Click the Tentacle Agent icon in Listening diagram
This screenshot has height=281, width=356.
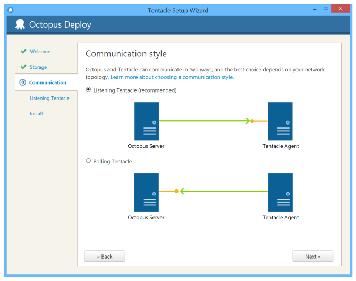280,121
